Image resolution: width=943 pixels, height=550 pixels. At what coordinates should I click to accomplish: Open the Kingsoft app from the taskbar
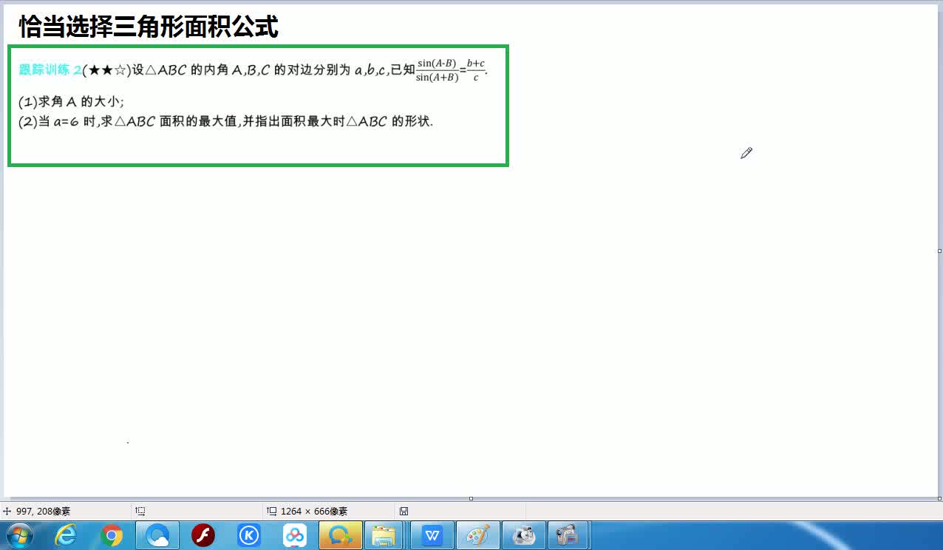(x=249, y=534)
